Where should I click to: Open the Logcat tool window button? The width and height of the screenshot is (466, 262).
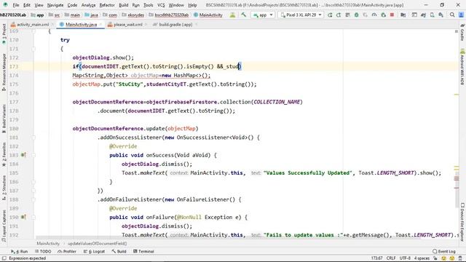click(x=94, y=251)
